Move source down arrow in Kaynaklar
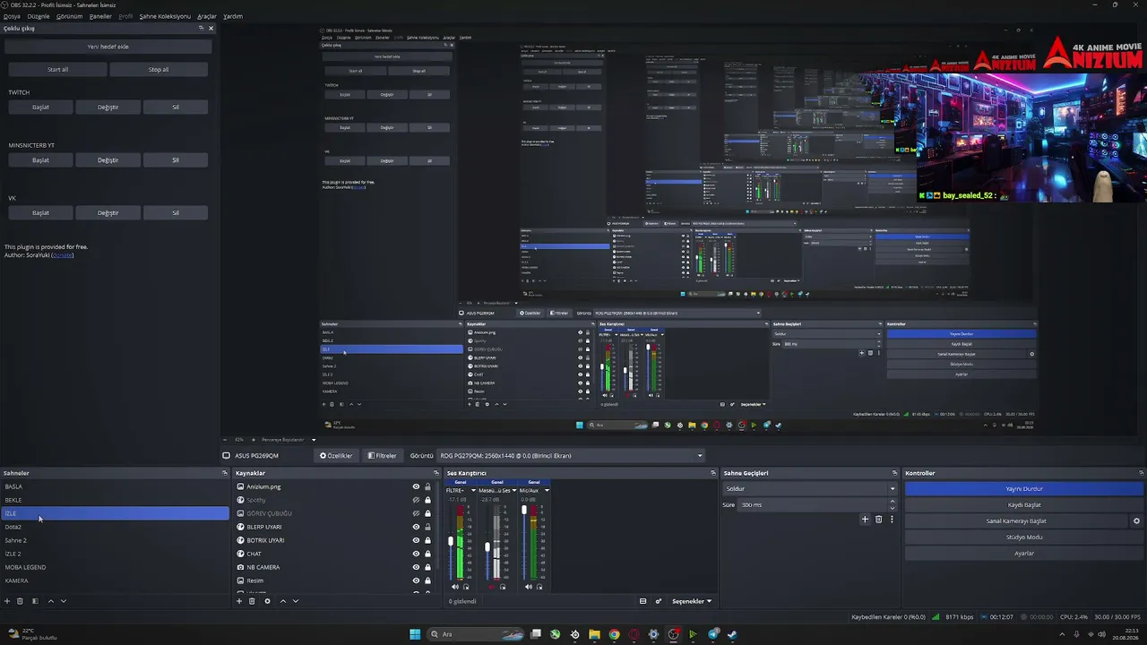Screen dimensions: 1147x645 296,601
